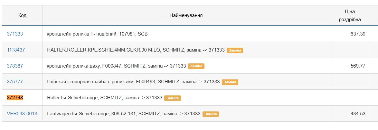Open product code VER043-0013 link

22,114
